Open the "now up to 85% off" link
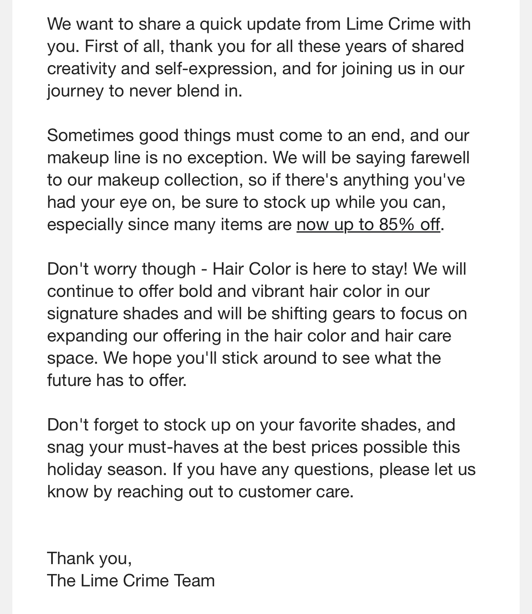Viewport: 532px width, 614px height. point(368,225)
